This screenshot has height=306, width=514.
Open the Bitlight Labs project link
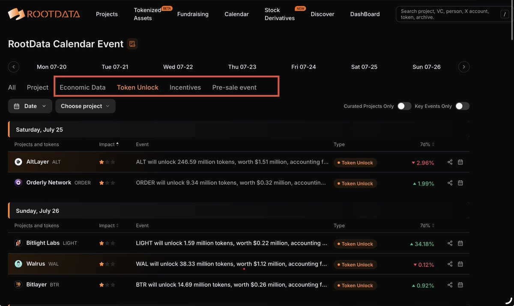coord(43,243)
